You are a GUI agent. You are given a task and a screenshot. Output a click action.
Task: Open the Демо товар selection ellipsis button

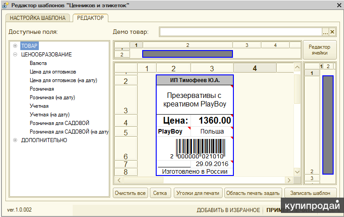(325, 32)
